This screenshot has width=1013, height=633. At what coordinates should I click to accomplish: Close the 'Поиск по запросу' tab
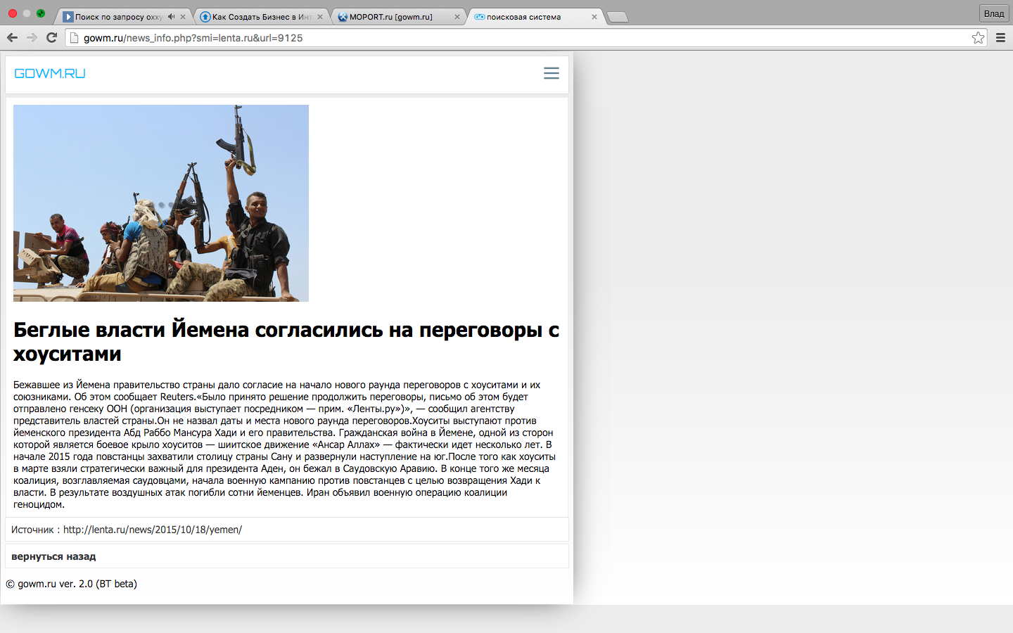(x=183, y=17)
